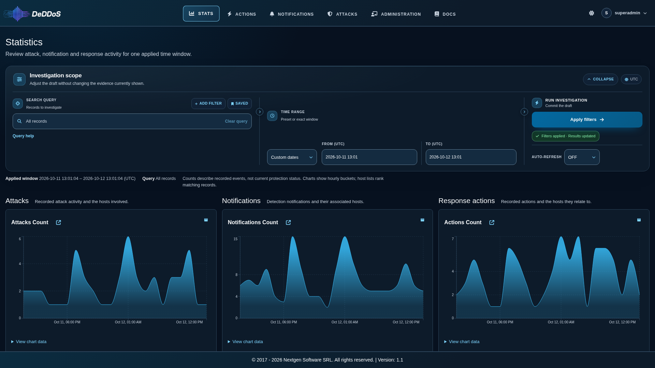This screenshot has width=655, height=368.
Task: Expand View chart data under Actions Count
Action: tap(462, 342)
